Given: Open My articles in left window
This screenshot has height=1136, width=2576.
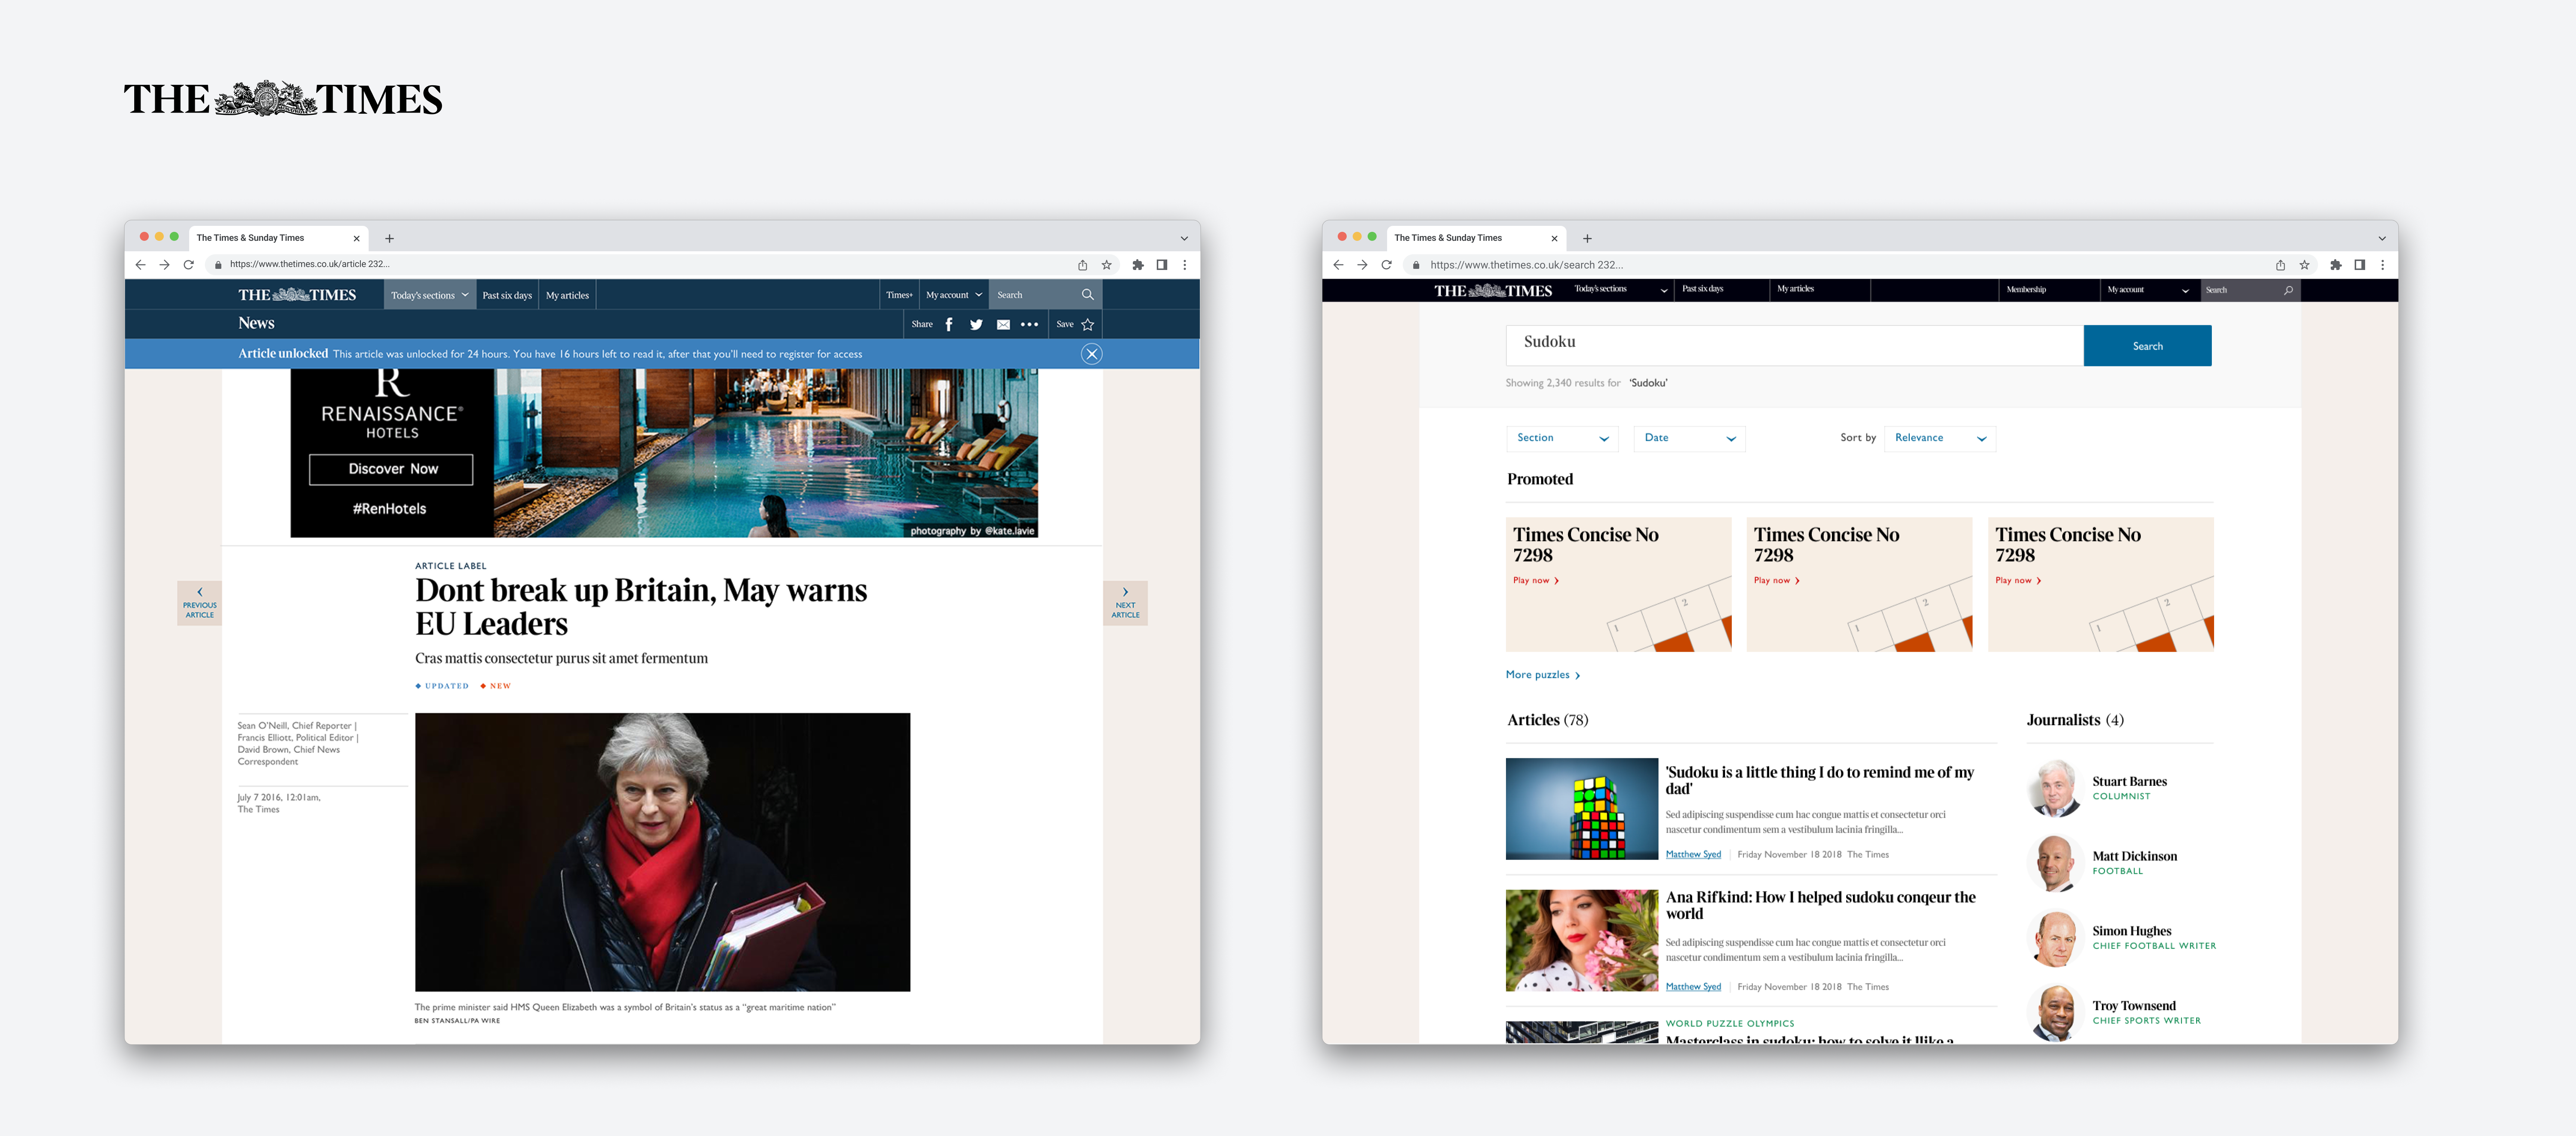Looking at the screenshot, I should (567, 295).
